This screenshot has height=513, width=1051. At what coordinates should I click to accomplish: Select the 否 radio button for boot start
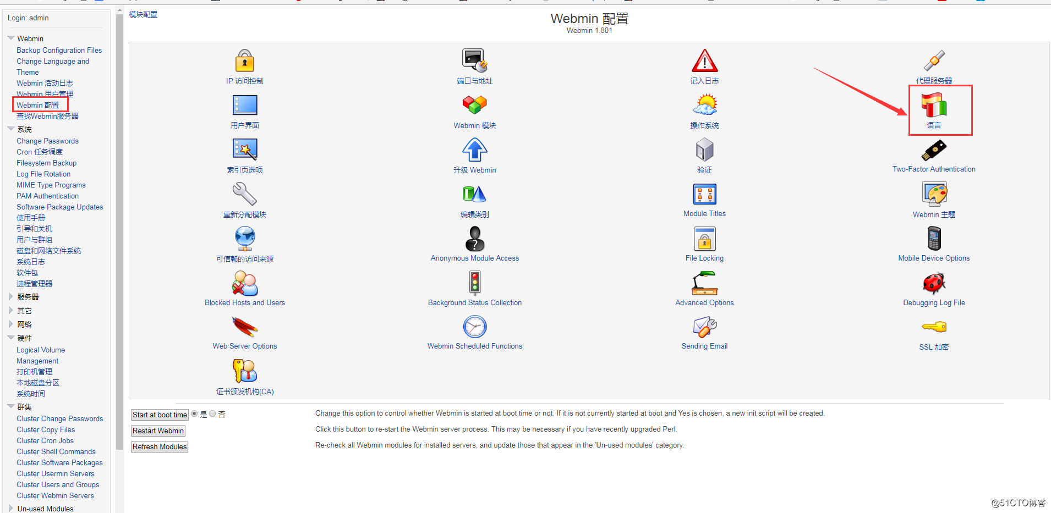[212, 414]
